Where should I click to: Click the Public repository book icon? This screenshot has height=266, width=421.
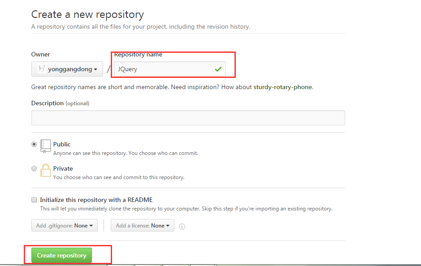pyautogui.click(x=45, y=146)
